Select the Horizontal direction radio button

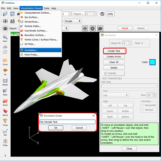(143, 105)
